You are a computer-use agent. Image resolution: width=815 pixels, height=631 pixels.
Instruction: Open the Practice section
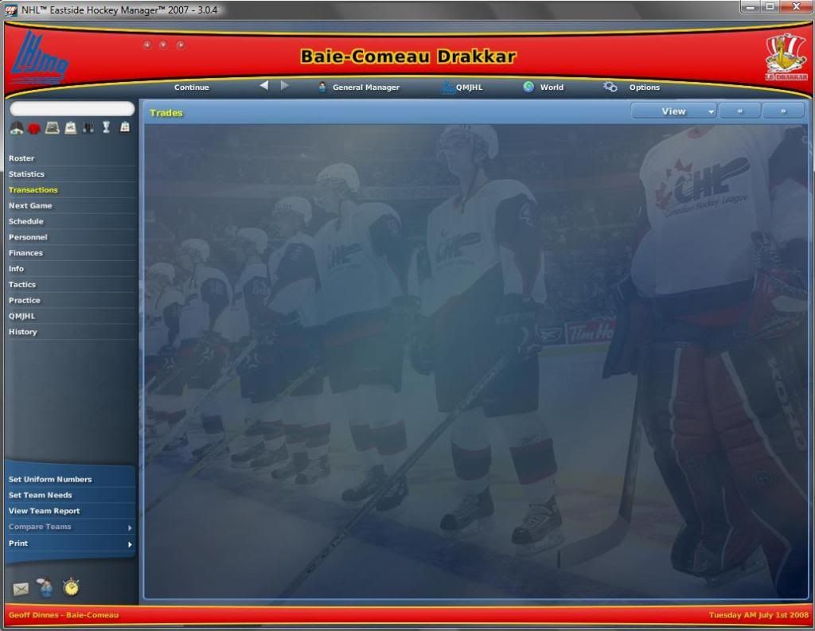pyautogui.click(x=25, y=301)
